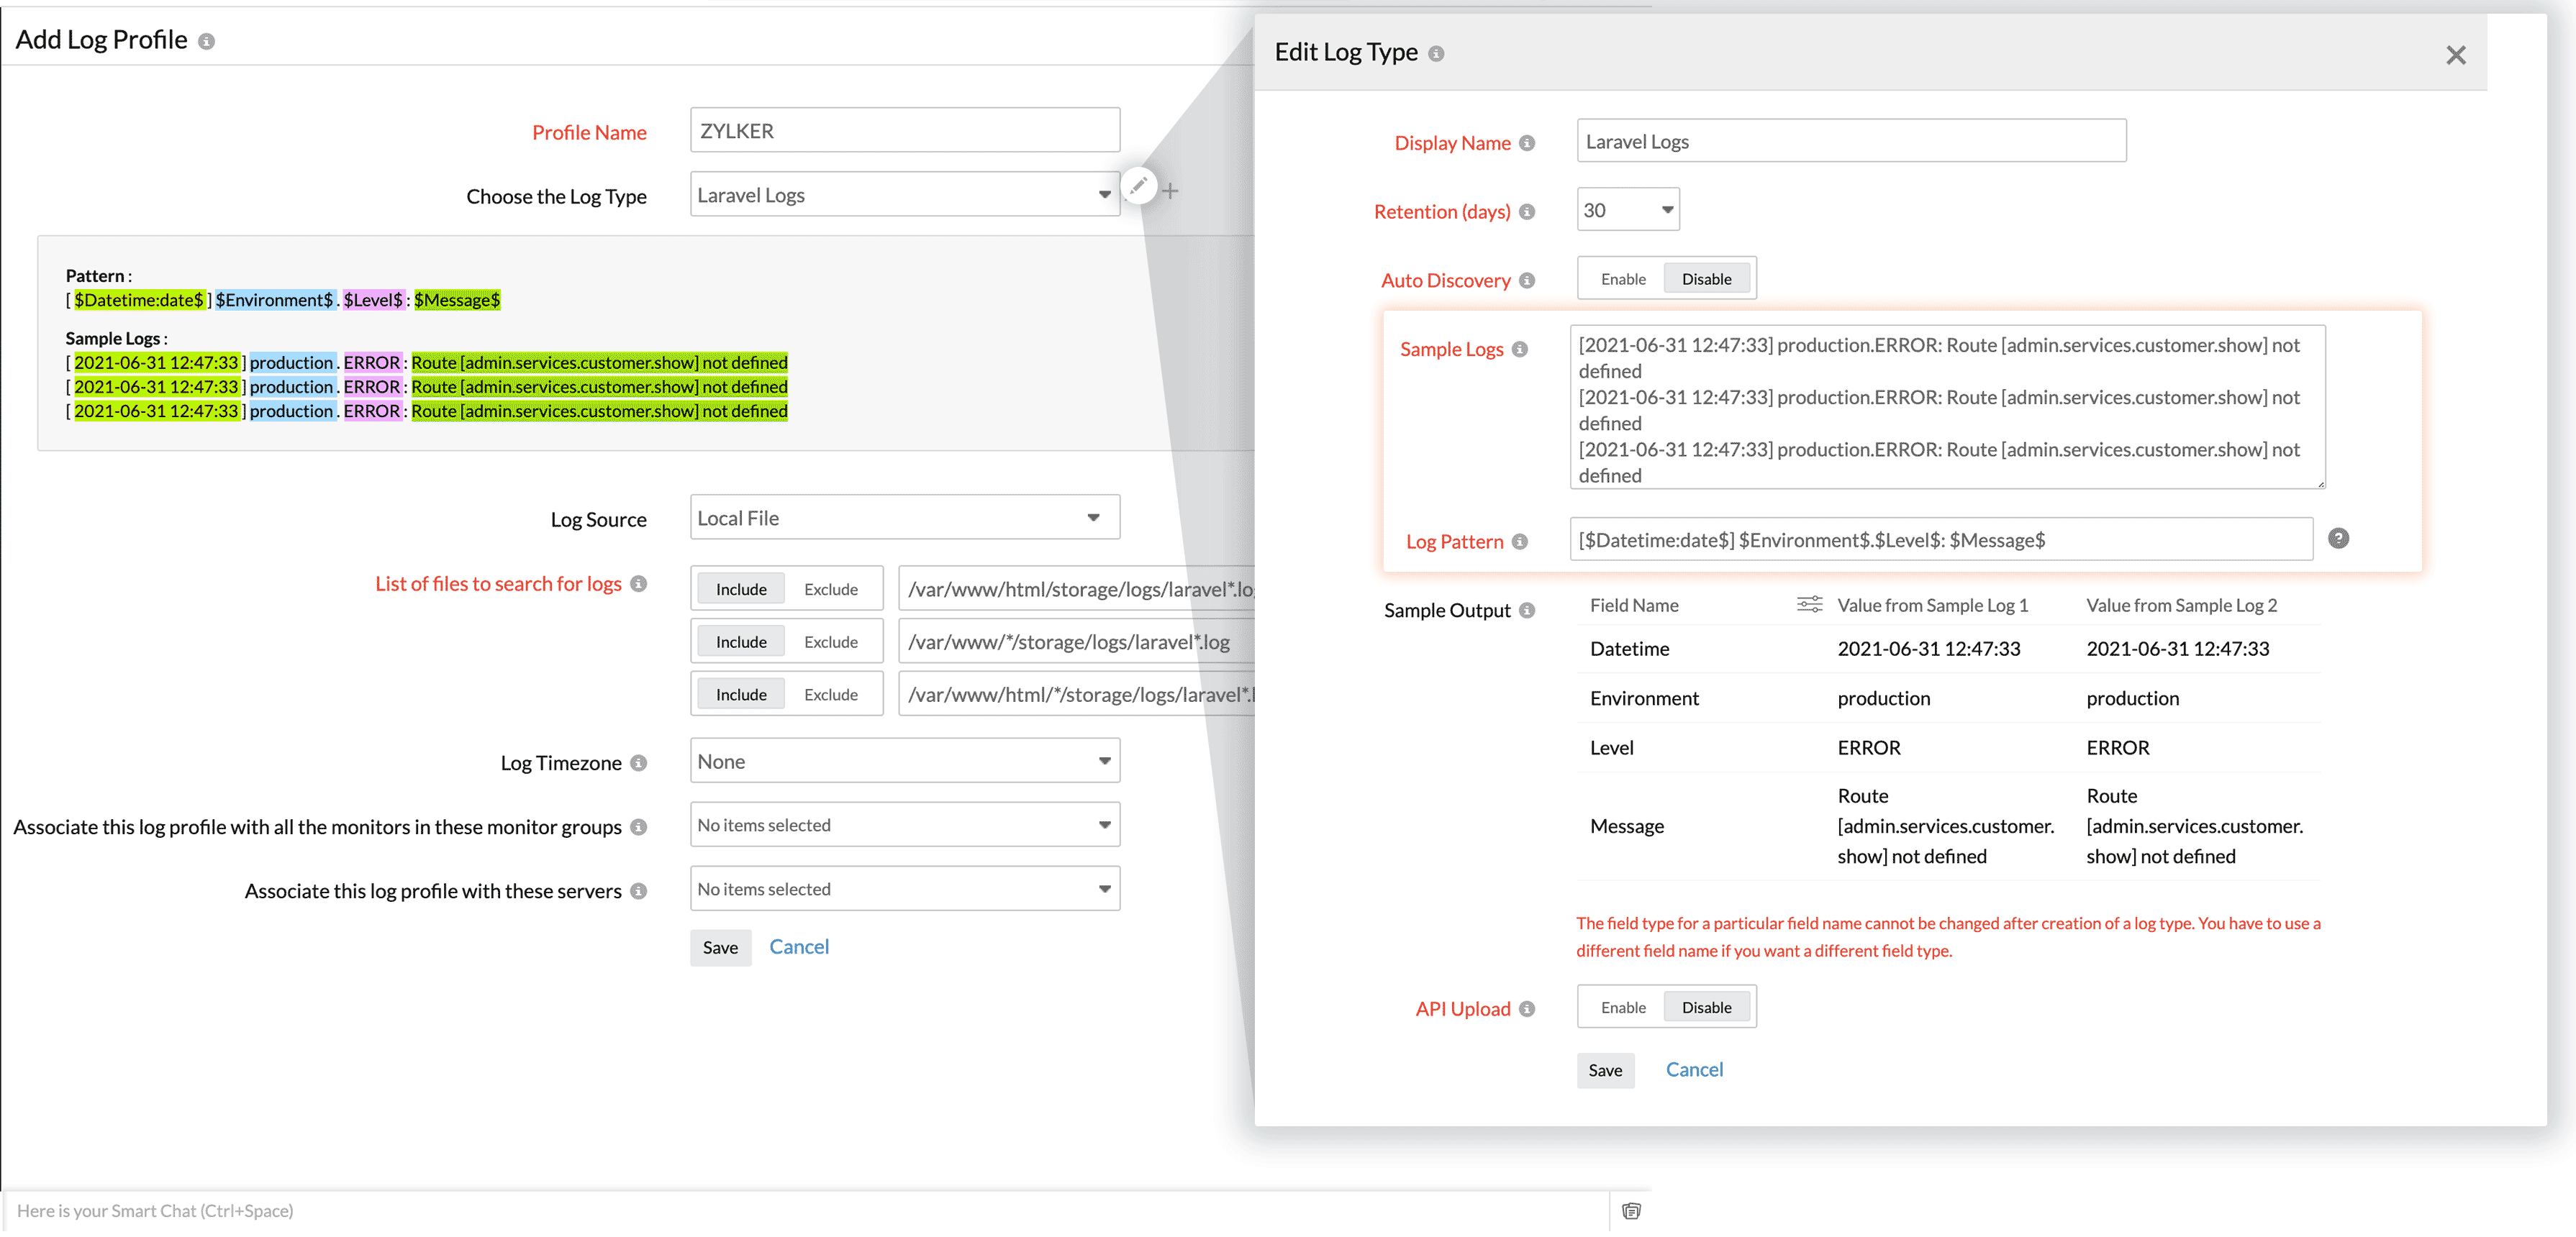The width and height of the screenshot is (2576, 1237).
Task: Click Cancel link in Add Log Profile form
Action: [x=798, y=946]
